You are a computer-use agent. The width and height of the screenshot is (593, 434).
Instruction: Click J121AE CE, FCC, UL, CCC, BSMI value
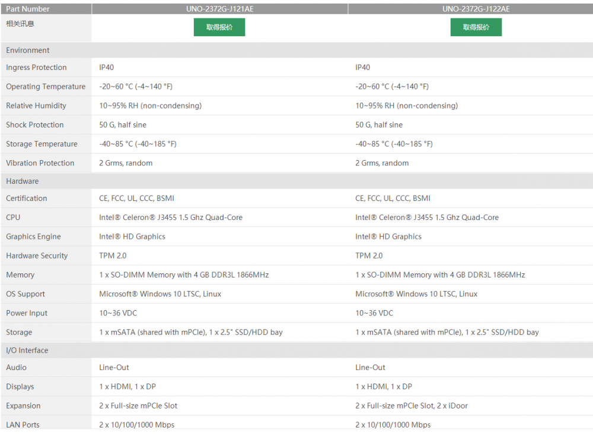136,198
